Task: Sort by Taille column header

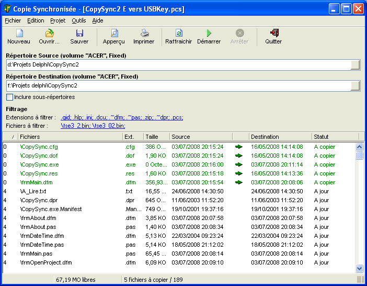Action: tap(156, 137)
